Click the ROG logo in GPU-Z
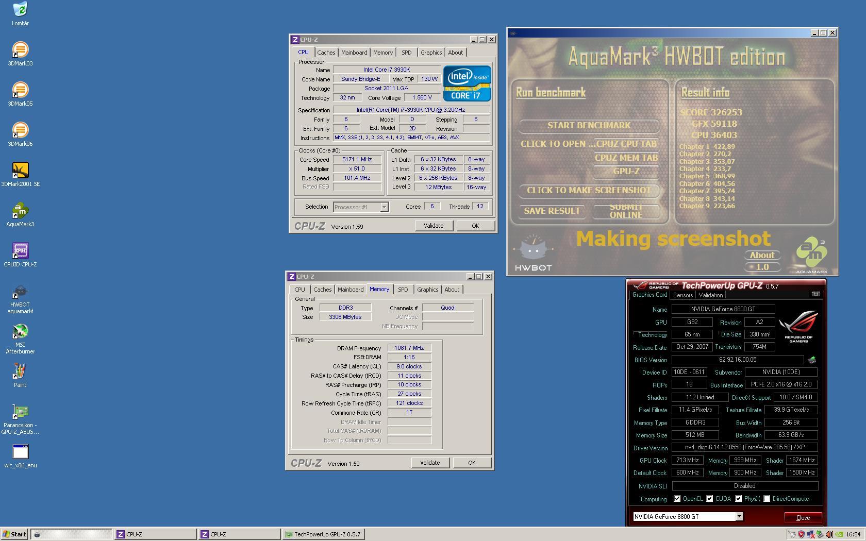 click(798, 327)
